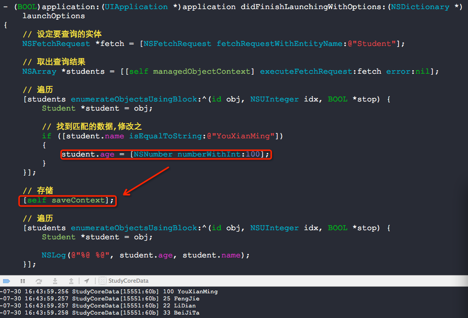
Task: Click numberWithInt: in the code
Action: 211,154
